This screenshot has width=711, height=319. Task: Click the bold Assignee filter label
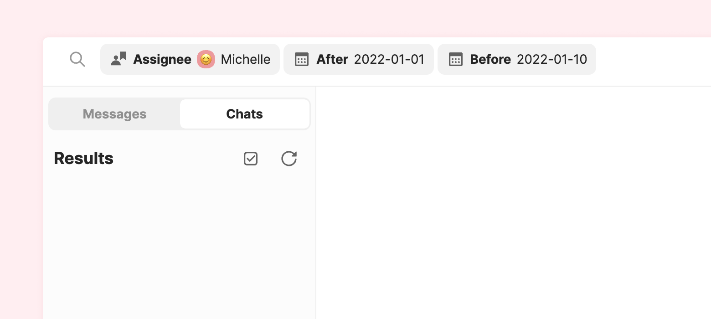[162, 59]
